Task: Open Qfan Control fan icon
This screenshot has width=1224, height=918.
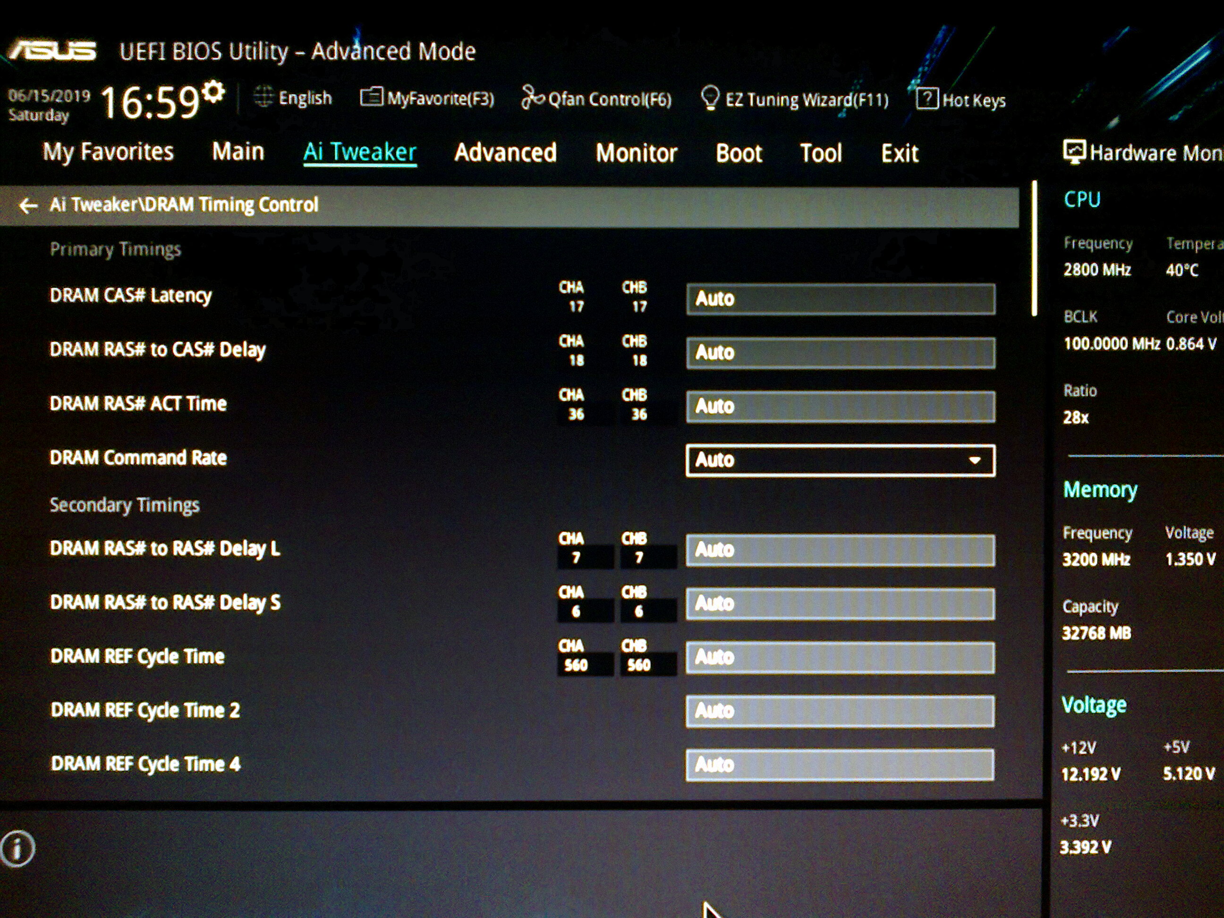Action: (532, 97)
